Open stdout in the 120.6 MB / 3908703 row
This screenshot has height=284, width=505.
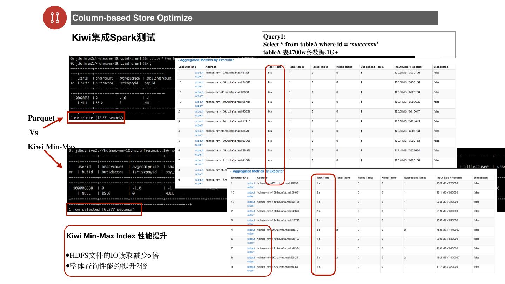coord(199,131)
